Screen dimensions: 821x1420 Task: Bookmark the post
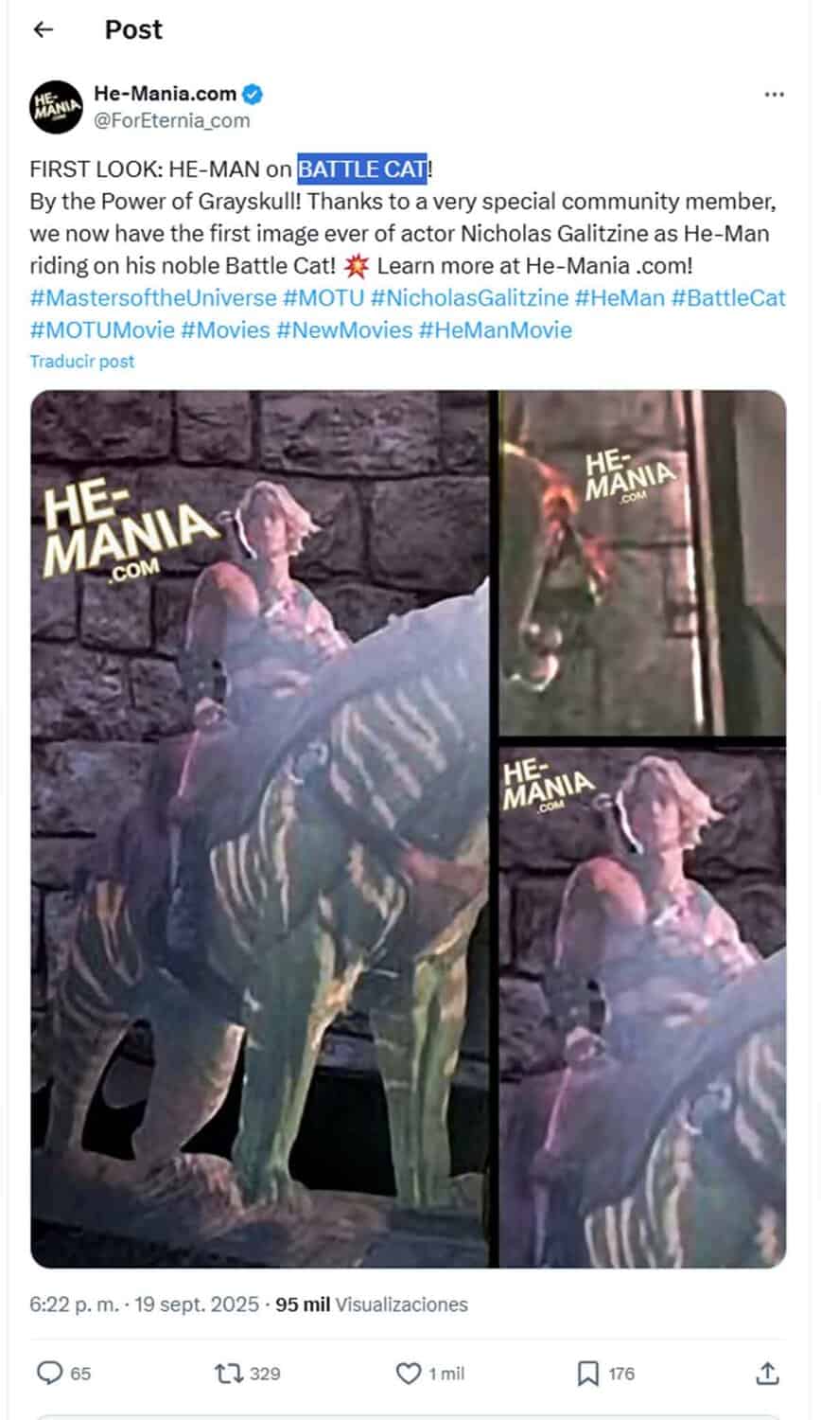587,1373
